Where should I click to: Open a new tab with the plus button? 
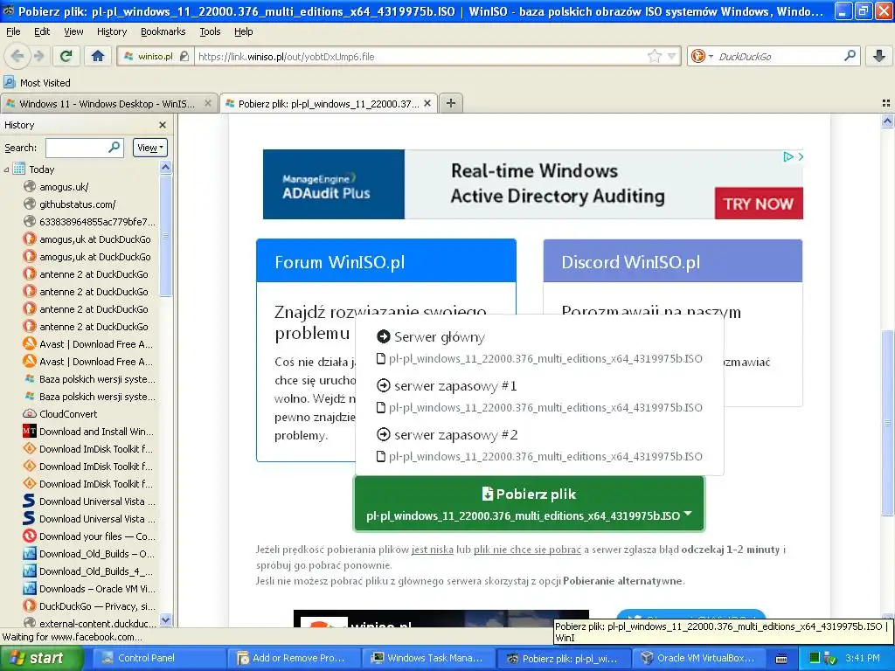(x=451, y=103)
